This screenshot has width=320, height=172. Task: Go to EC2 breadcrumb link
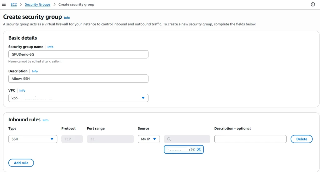pyautogui.click(x=14, y=4)
